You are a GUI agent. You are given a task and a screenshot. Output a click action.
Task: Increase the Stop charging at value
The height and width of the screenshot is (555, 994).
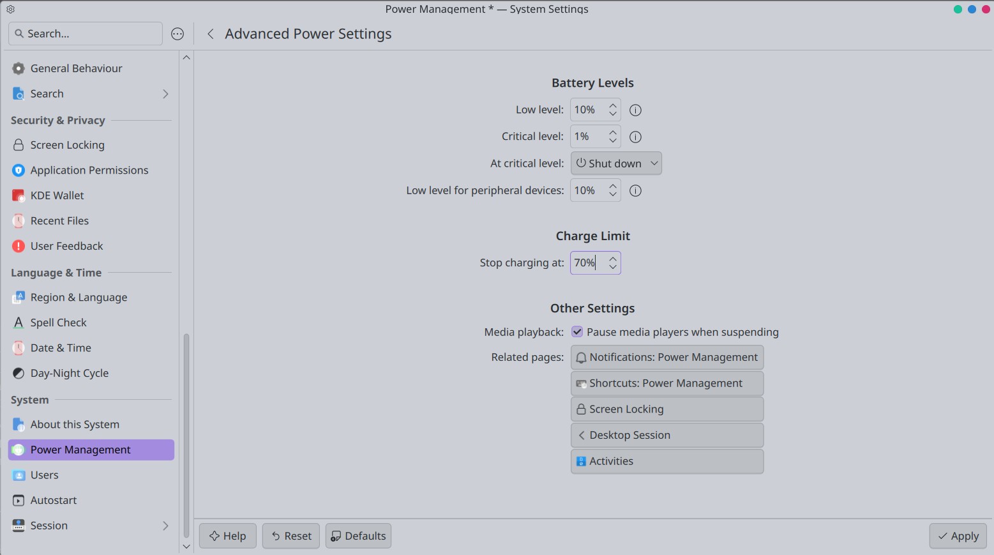(613, 259)
